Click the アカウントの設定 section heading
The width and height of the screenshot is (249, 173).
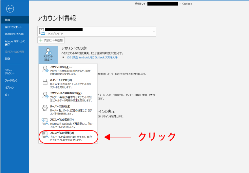pyautogui.click(x=74, y=48)
